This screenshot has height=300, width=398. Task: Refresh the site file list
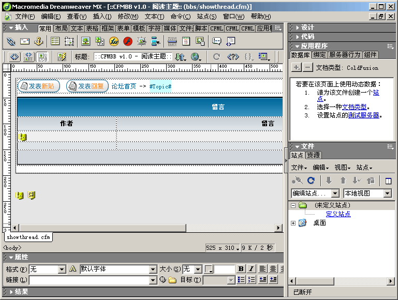311,181
